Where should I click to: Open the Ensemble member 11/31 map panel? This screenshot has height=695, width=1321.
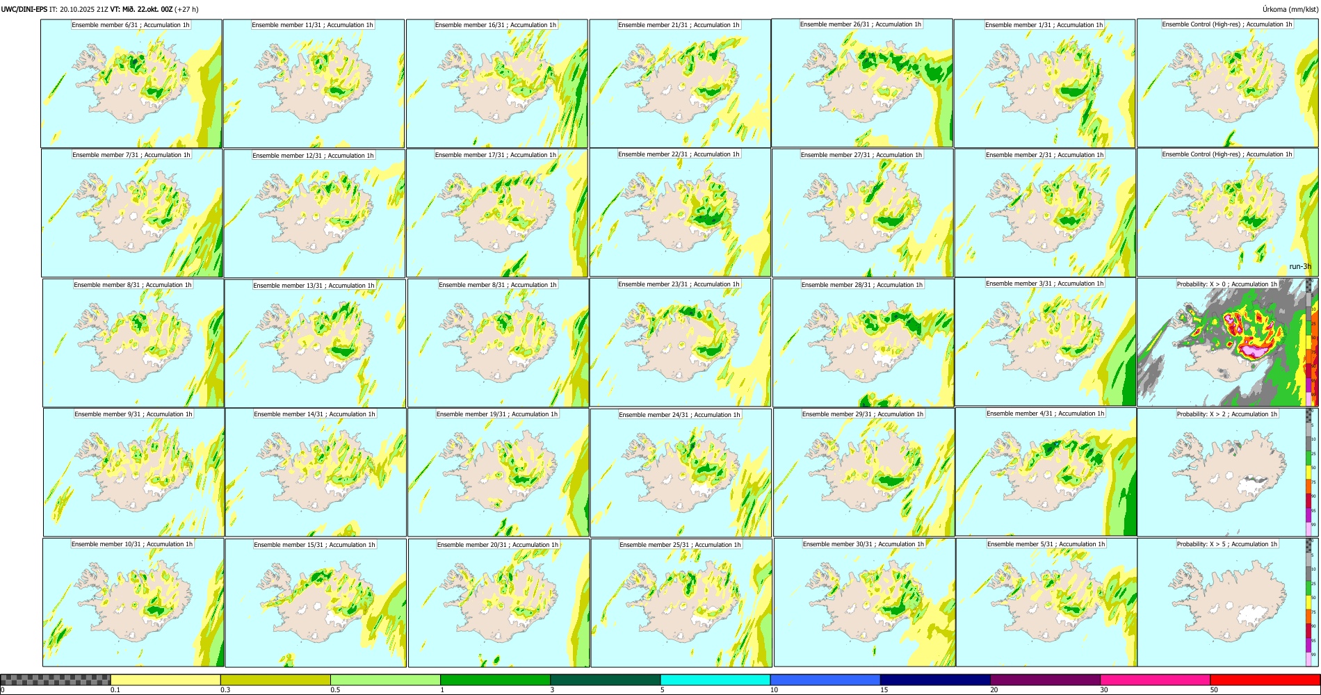click(x=314, y=83)
